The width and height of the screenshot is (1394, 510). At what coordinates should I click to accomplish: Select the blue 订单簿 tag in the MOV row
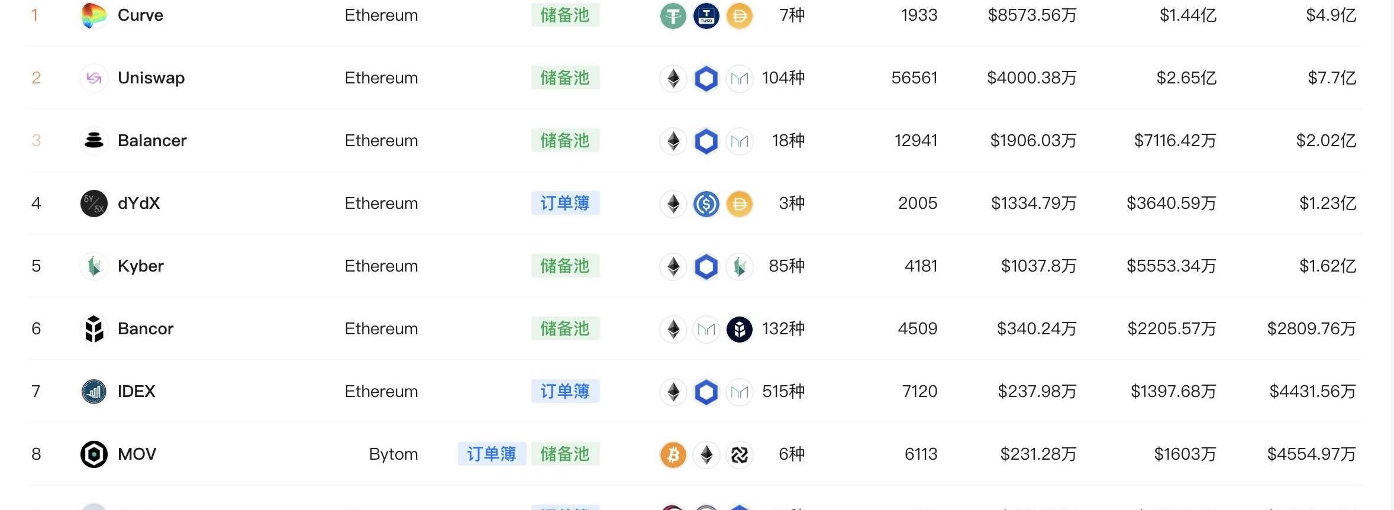pyautogui.click(x=492, y=454)
